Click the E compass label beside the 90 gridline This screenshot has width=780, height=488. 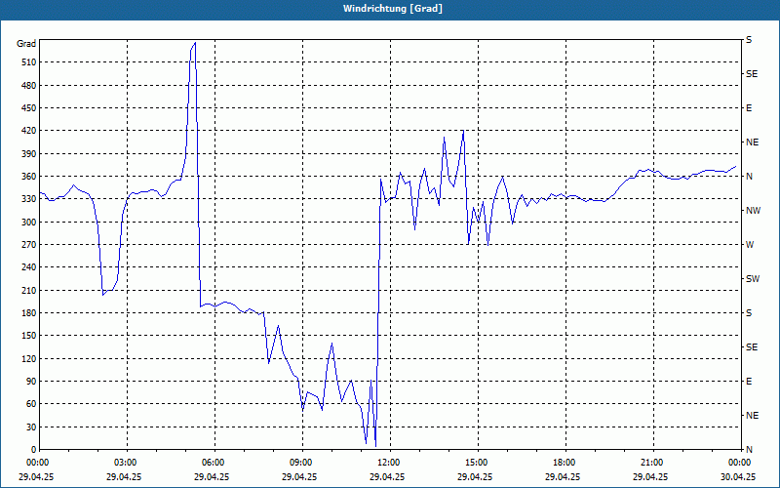[x=749, y=382]
